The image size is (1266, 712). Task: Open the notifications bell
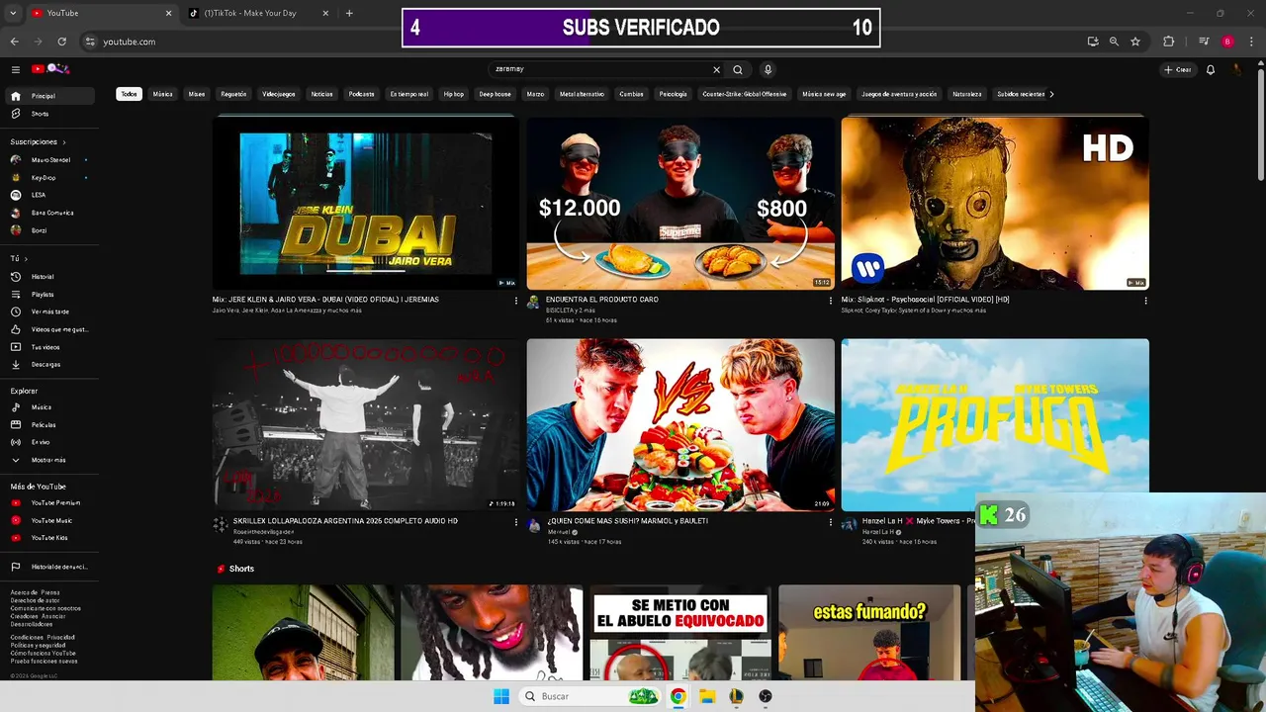pyautogui.click(x=1211, y=70)
